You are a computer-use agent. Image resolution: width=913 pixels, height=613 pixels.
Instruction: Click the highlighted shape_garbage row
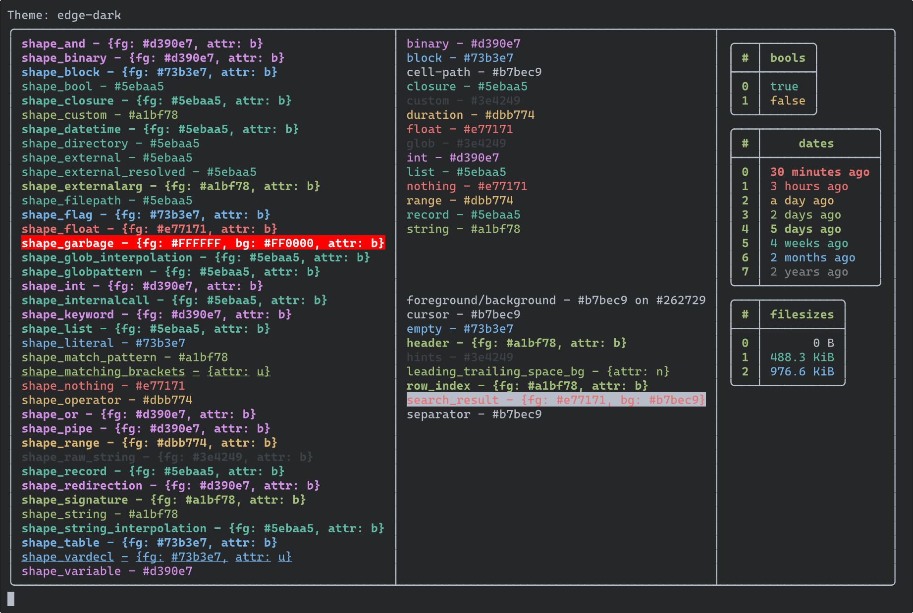pyautogui.click(x=203, y=243)
